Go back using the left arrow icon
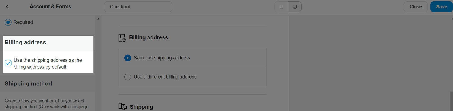The width and height of the screenshot is (453, 111). 7,7
